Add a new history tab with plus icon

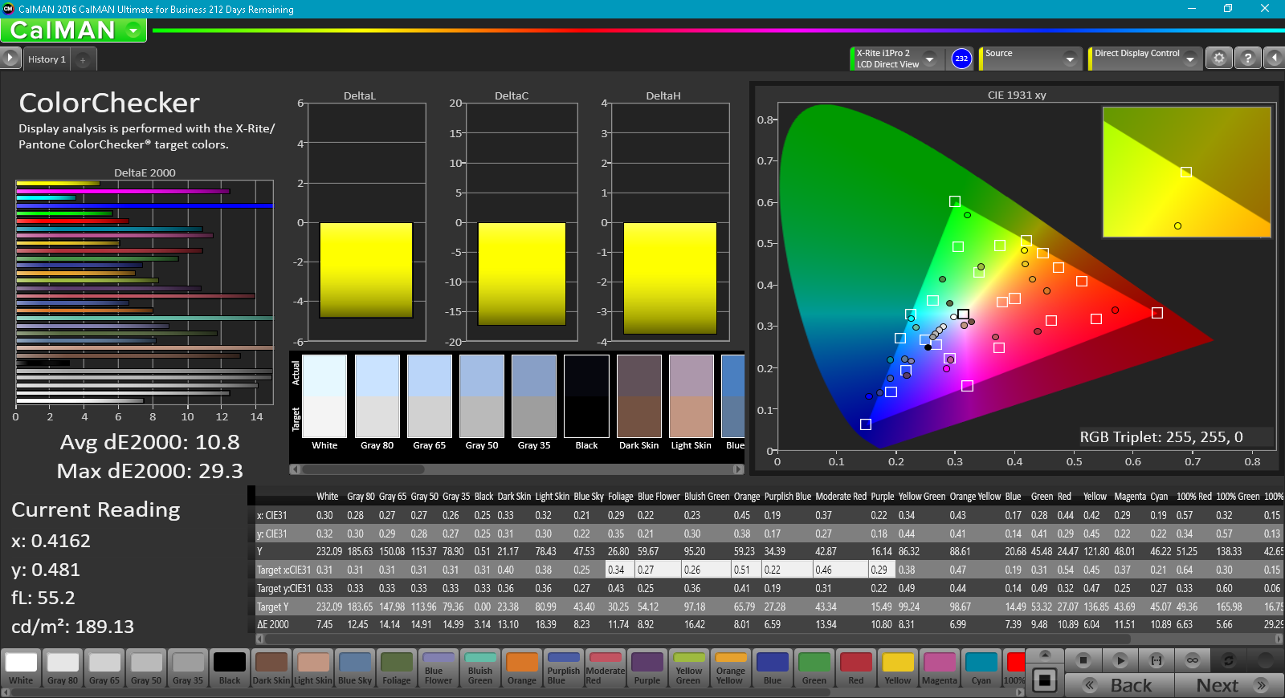(83, 59)
